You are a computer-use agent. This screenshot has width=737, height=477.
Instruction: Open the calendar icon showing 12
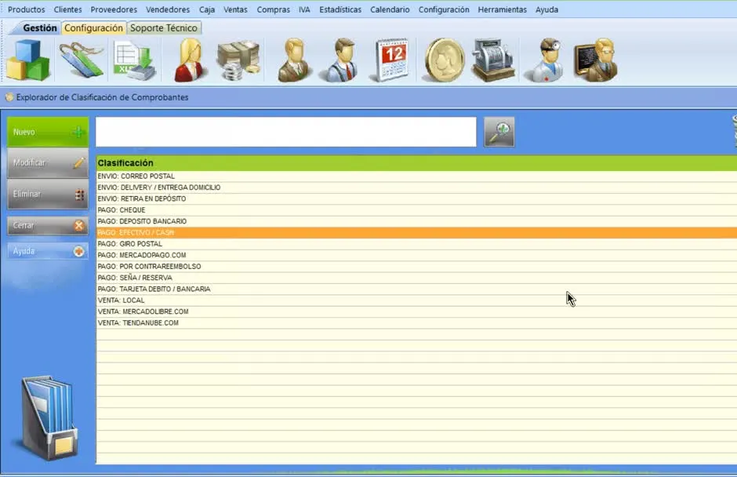[x=391, y=60]
